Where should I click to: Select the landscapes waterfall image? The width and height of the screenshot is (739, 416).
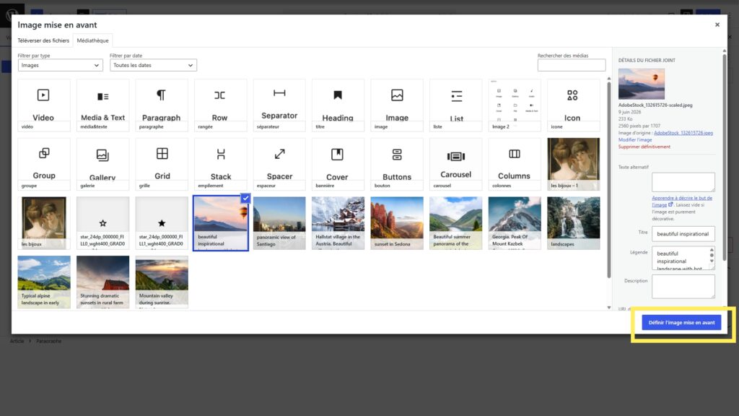coord(574,223)
